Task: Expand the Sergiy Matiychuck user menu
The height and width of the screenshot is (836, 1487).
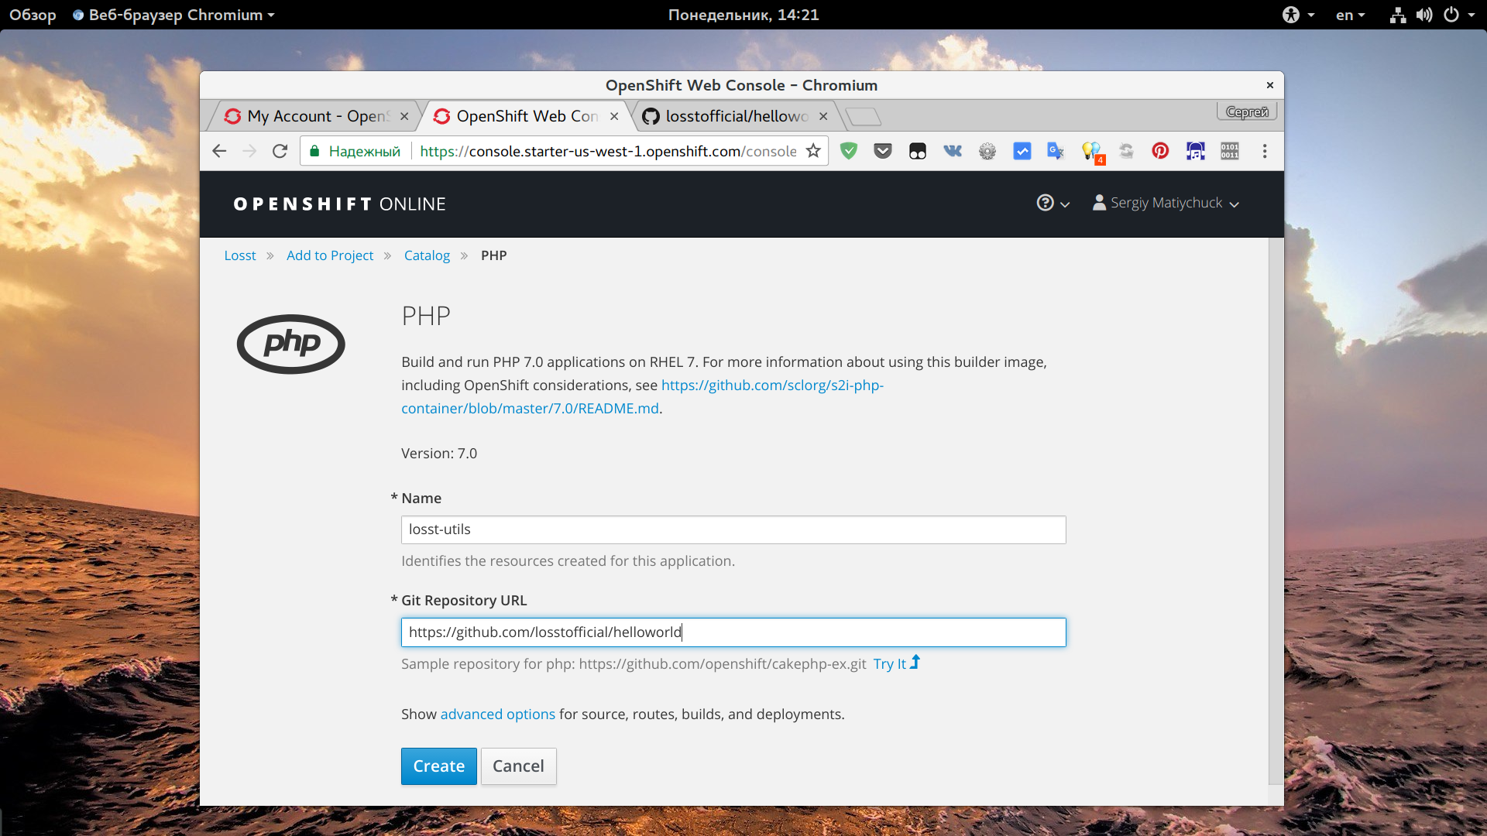Action: pos(1166,203)
